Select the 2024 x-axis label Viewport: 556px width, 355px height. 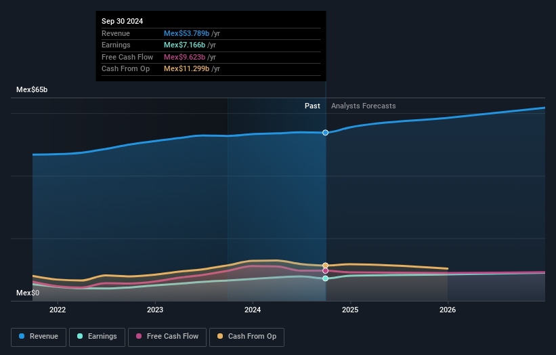click(253, 310)
